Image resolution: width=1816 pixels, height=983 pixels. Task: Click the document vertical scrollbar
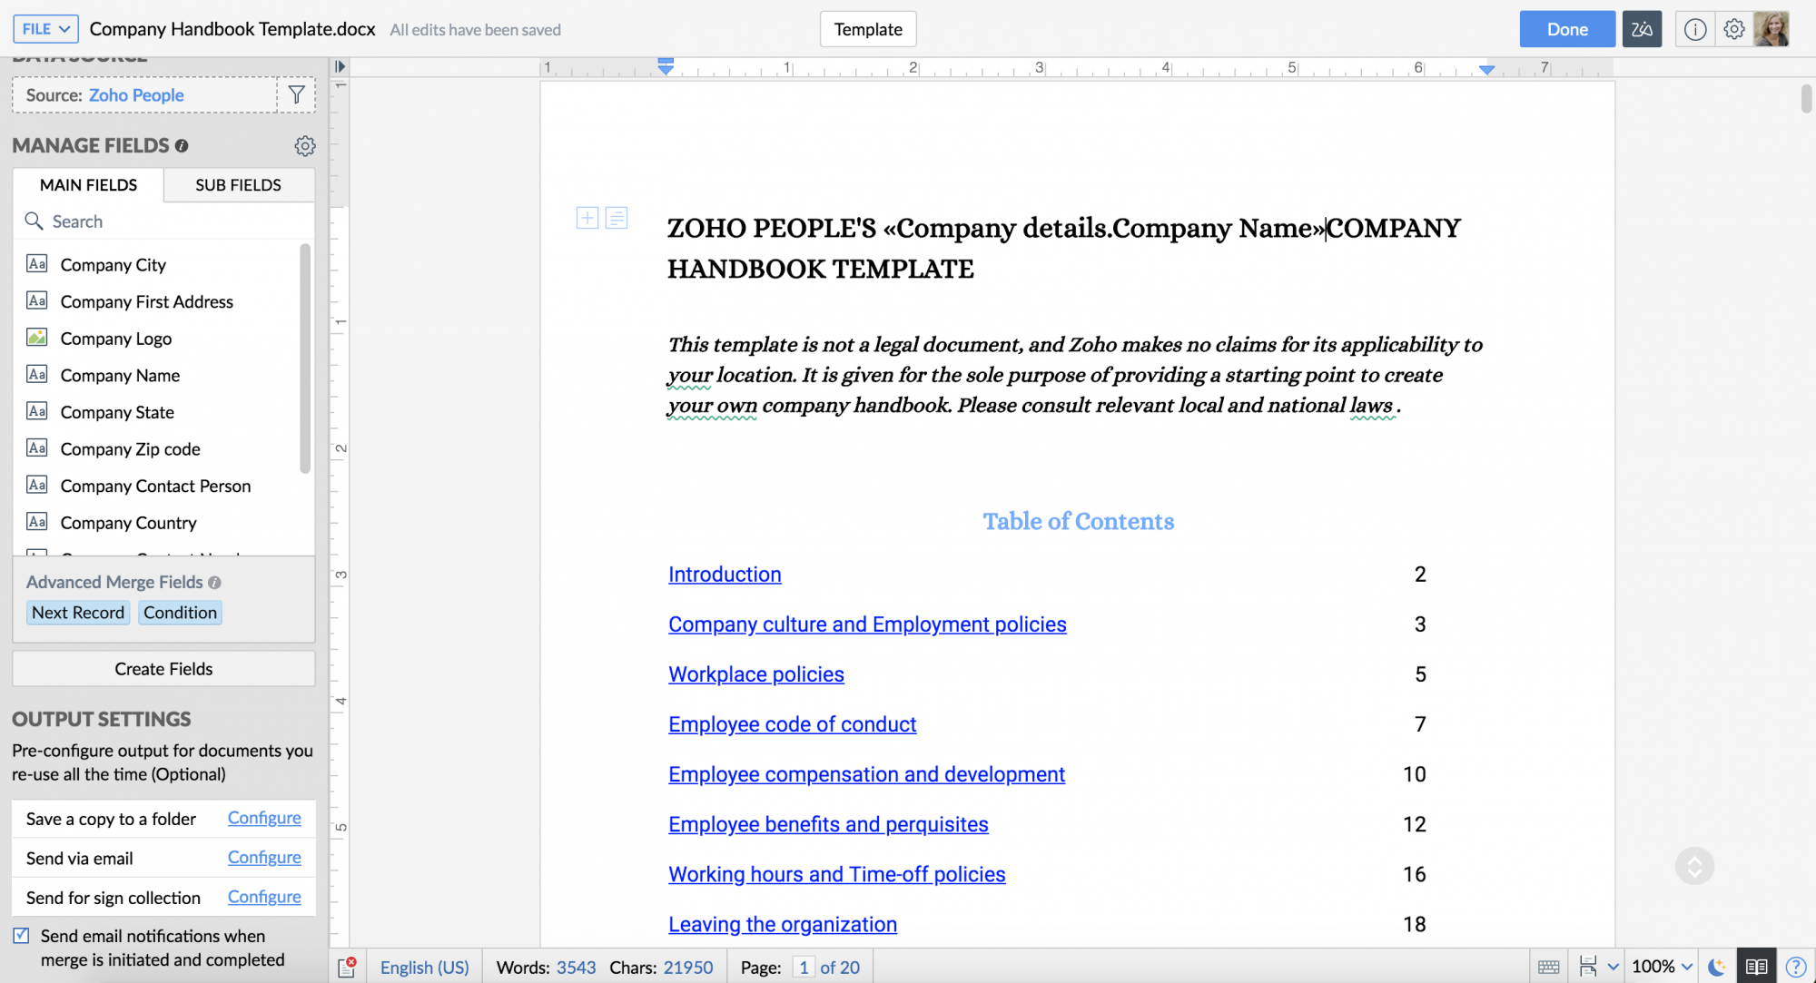pos(1806,99)
